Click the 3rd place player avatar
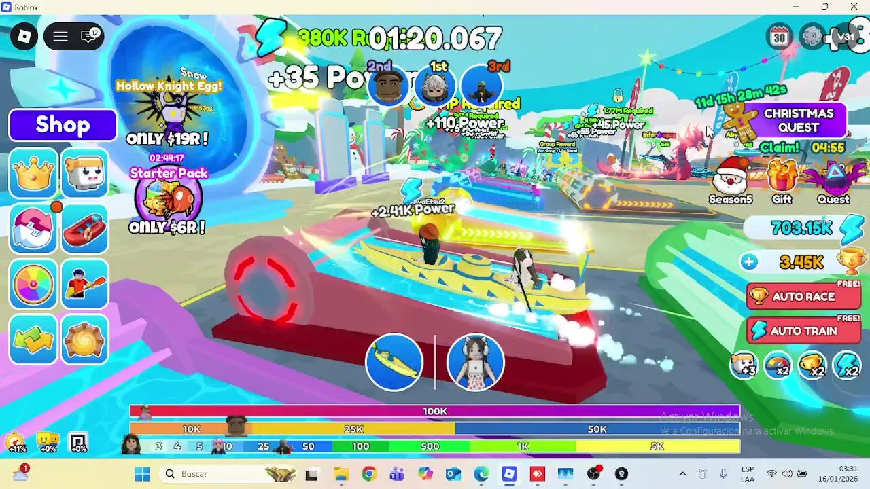The height and width of the screenshot is (489, 870). coord(482,84)
